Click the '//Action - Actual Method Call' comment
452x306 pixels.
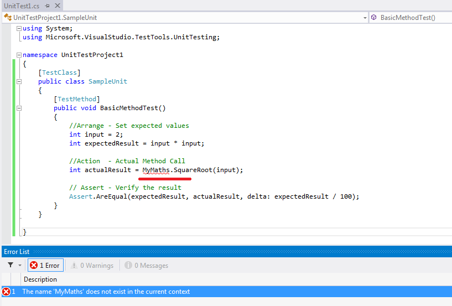pos(127,161)
